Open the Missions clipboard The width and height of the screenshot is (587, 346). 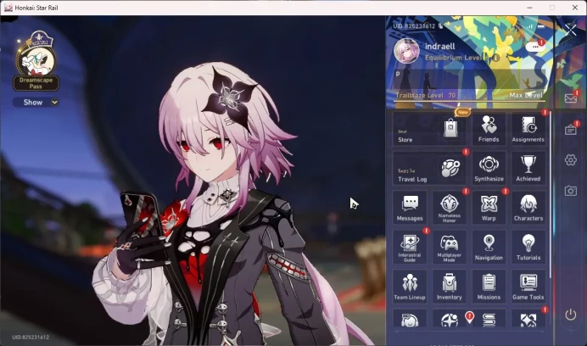pos(489,287)
